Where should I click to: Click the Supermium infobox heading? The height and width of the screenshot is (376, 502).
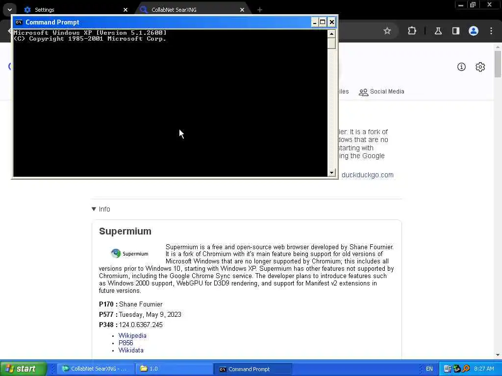pyautogui.click(x=125, y=231)
